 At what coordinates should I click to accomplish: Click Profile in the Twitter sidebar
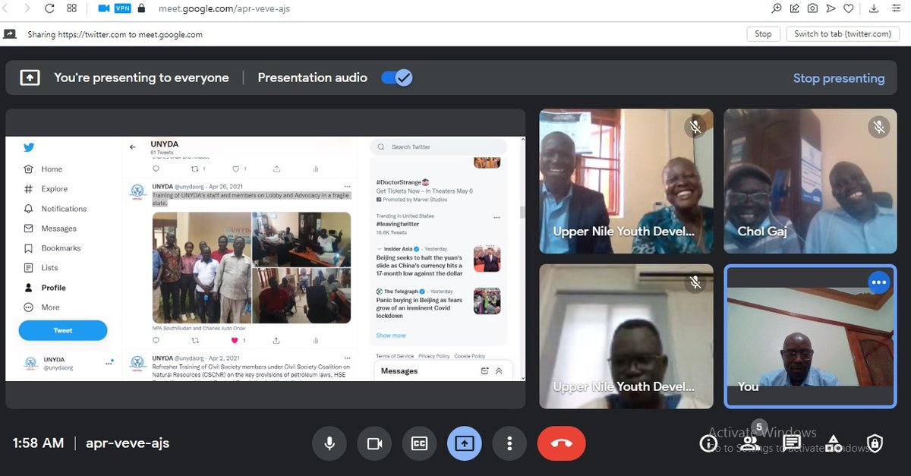point(45,288)
